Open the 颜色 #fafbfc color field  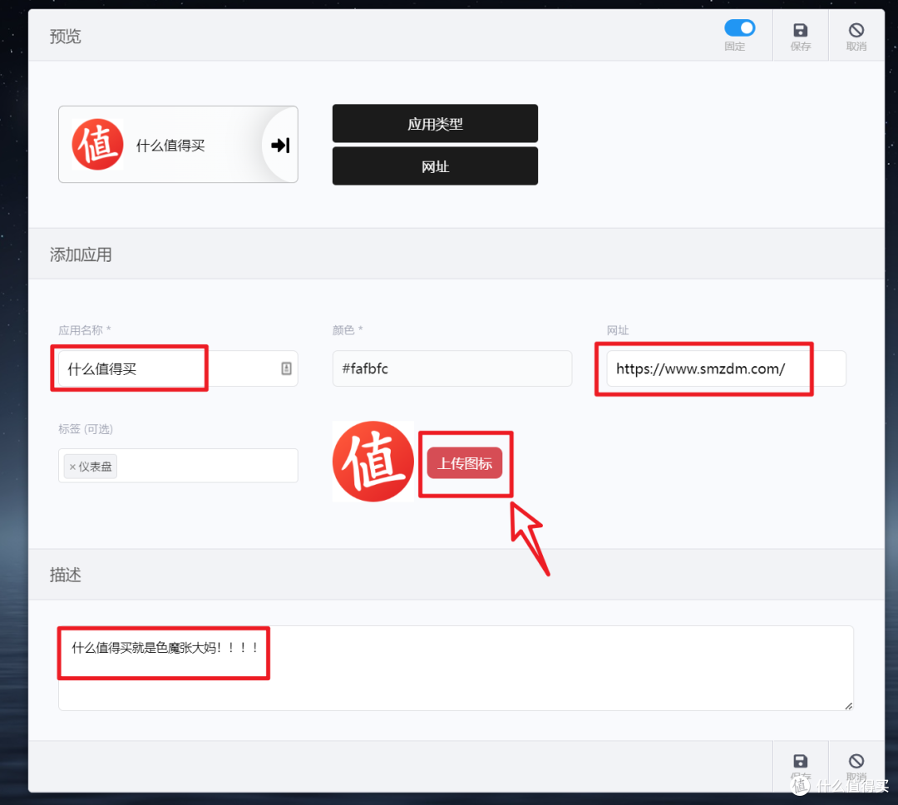(451, 368)
